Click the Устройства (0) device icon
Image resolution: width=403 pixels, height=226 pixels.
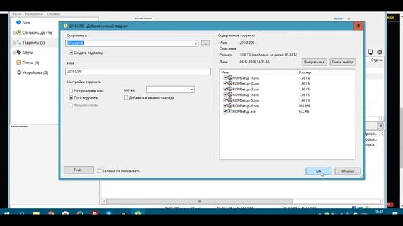[x=19, y=73]
